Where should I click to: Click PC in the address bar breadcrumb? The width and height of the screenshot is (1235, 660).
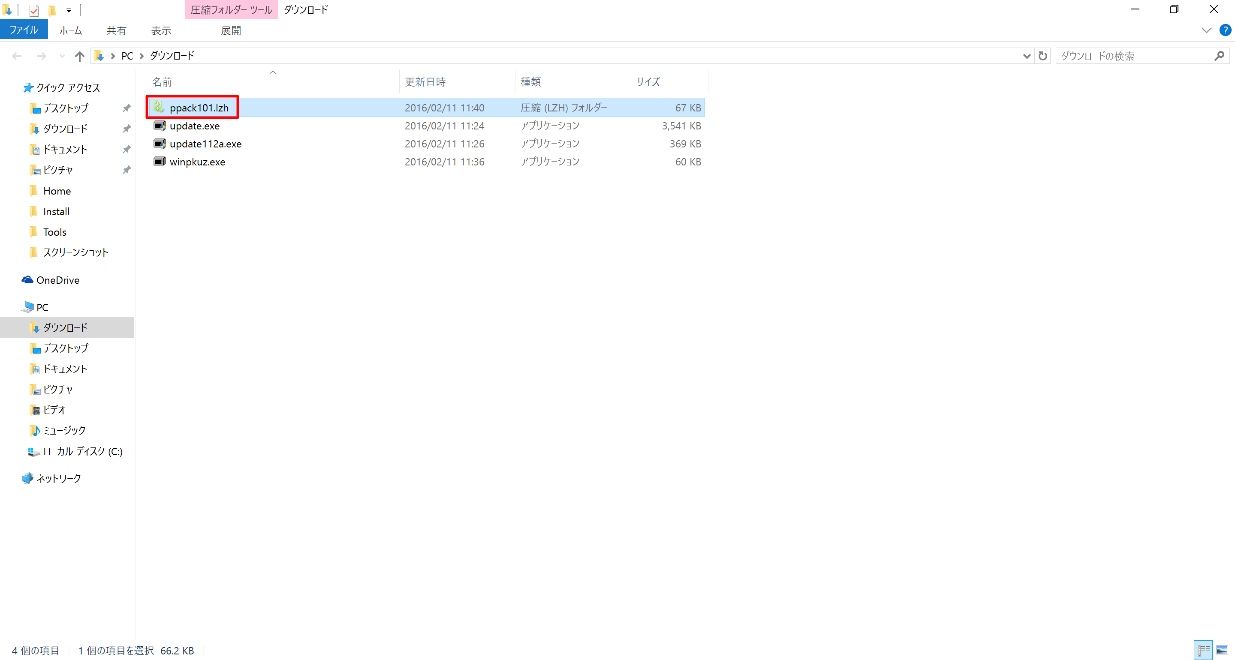127,56
